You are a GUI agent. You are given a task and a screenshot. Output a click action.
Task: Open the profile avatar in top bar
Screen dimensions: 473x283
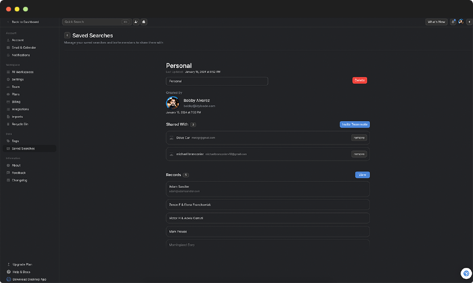point(461,22)
